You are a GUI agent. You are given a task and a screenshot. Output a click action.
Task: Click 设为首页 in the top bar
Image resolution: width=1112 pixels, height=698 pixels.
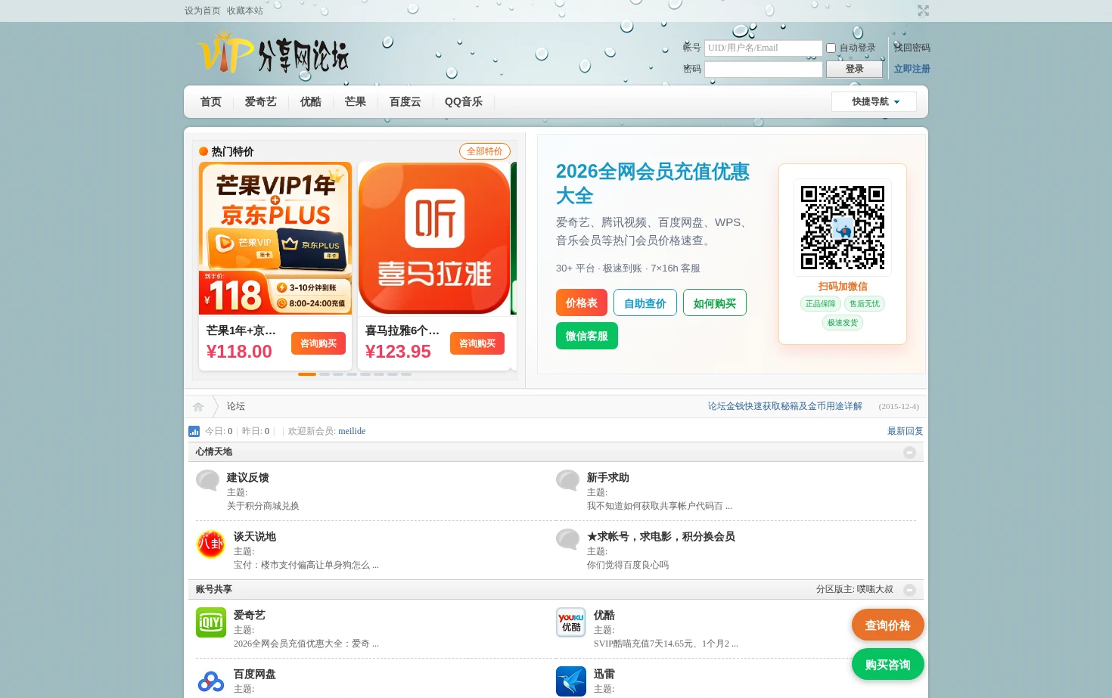[202, 11]
